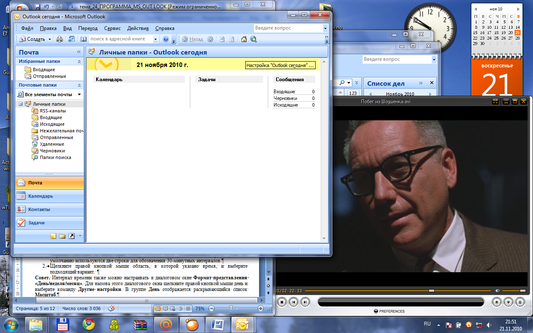Click the Search the Web globe icon
Image resolution: width=533 pixels, height=333 pixels.
click(x=254, y=39)
